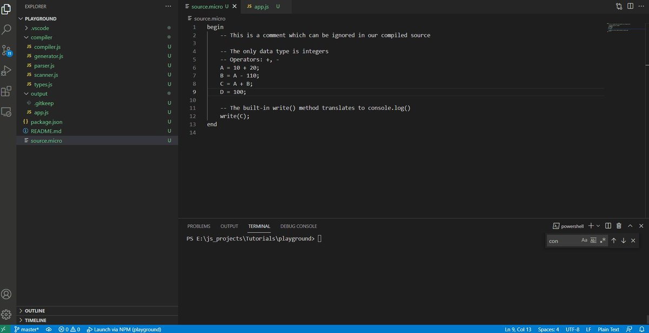
Task: Switch to the PROBLEMS panel tab
Action: pos(198,226)
